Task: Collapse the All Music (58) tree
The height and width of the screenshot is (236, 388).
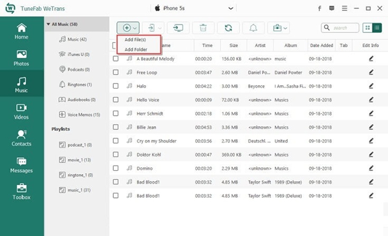Action: tap(48, 24)
